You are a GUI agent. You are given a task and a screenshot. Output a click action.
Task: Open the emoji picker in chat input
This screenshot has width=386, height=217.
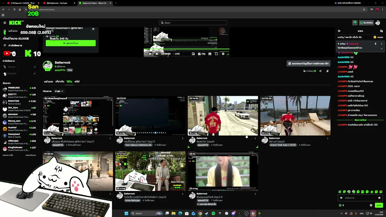point(379,198)
